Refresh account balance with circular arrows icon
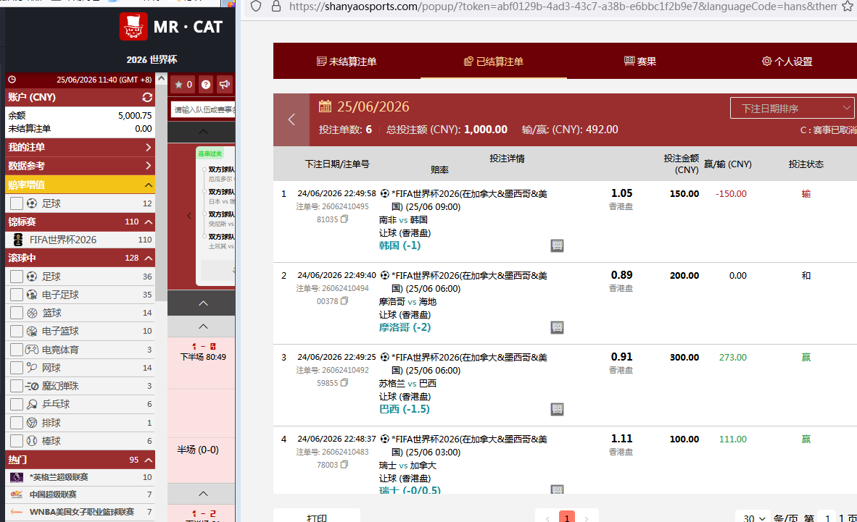 coord(147,97)
